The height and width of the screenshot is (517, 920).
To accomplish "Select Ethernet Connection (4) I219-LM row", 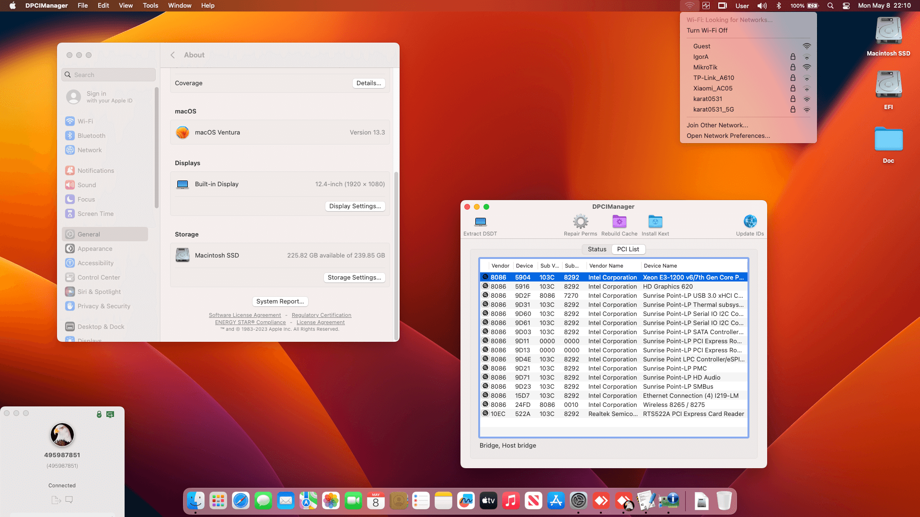I will coord(614,396).
